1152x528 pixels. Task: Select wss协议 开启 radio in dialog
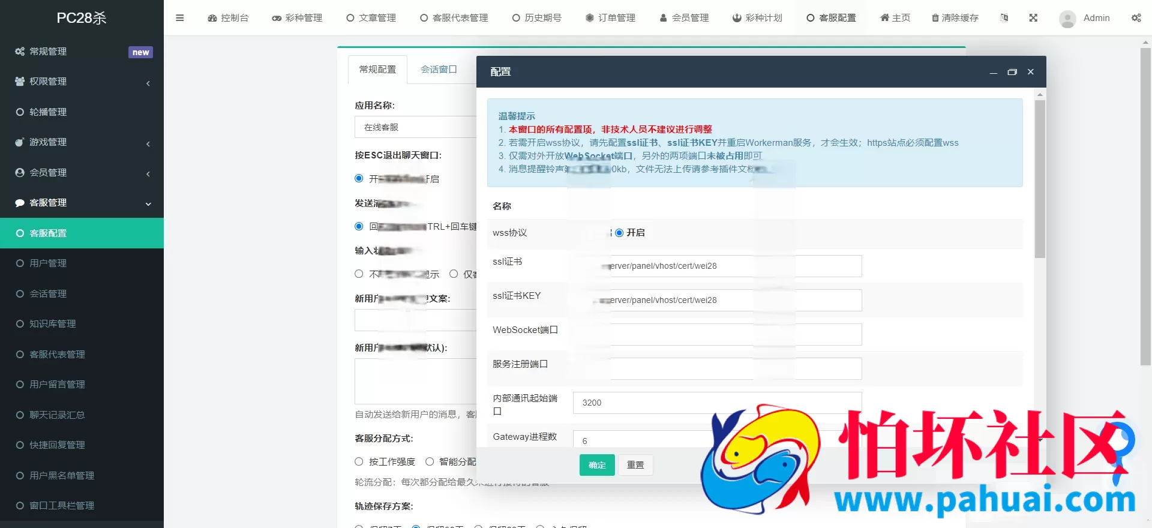[619, 233]
